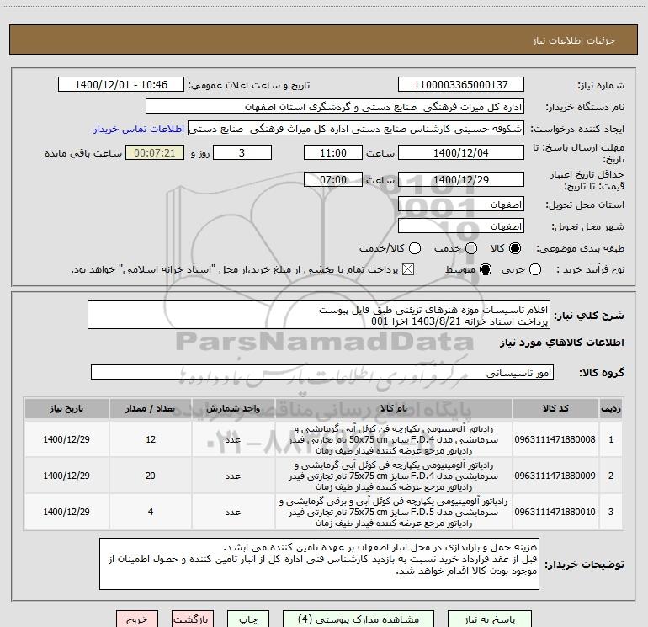Click quantity 12 in row 1
Image resolution: width=648 pixels, height=627 pixels.
[x=151, y=439]
